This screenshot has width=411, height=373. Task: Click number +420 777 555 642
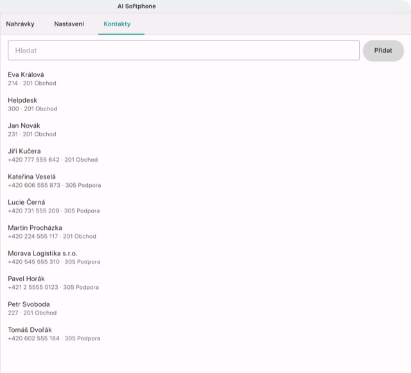[34, 160]
